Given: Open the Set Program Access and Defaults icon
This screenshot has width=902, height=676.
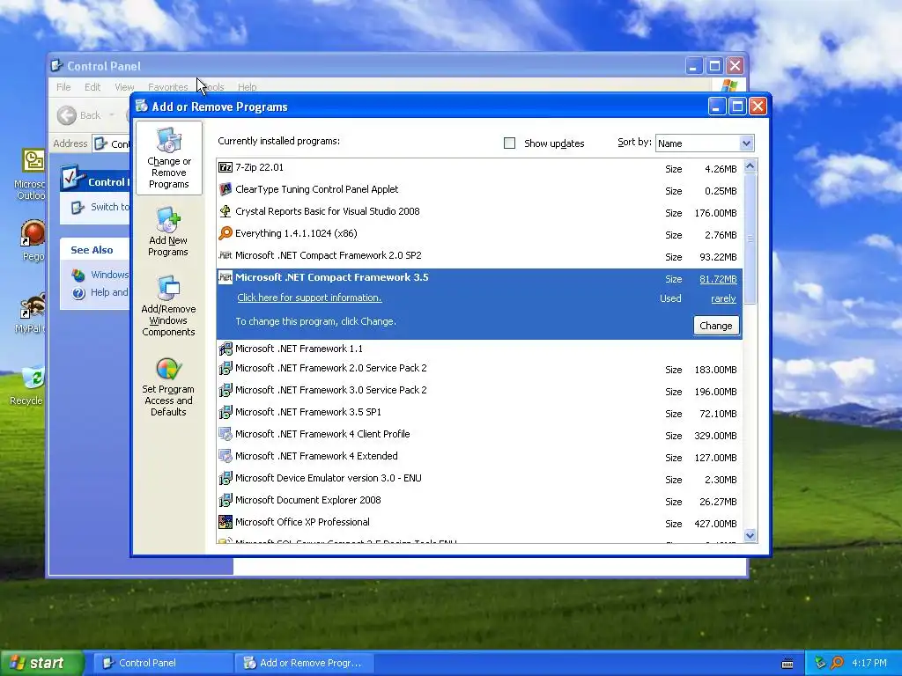Looking at the screenshot, I should 168,369.
